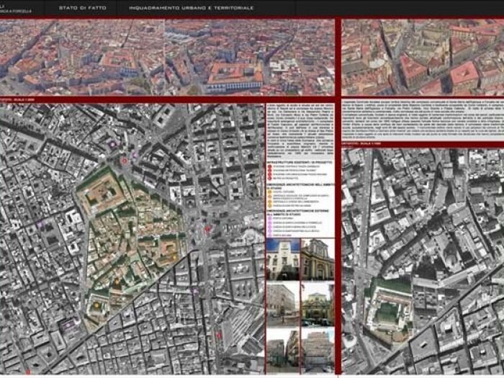Open the thumbnail of the building under blue sky

283,259
